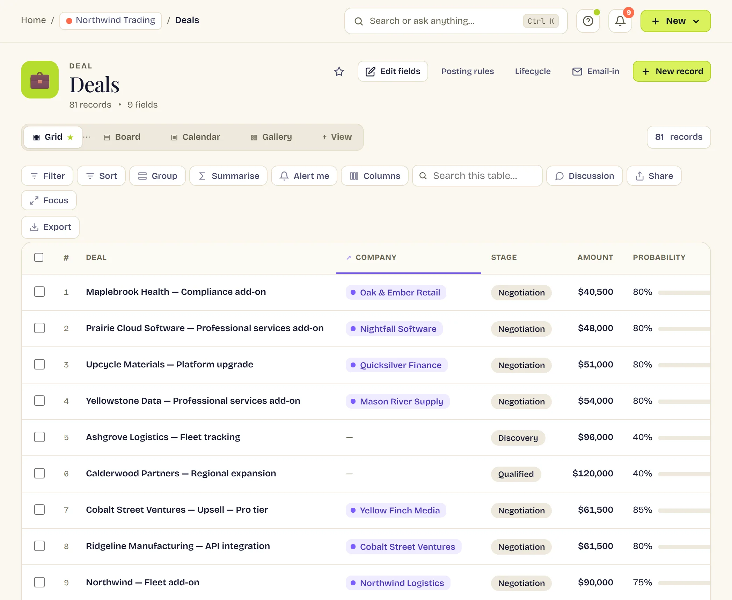
Task: Click the Filter funnel icon
Action: tap(34, 176)
